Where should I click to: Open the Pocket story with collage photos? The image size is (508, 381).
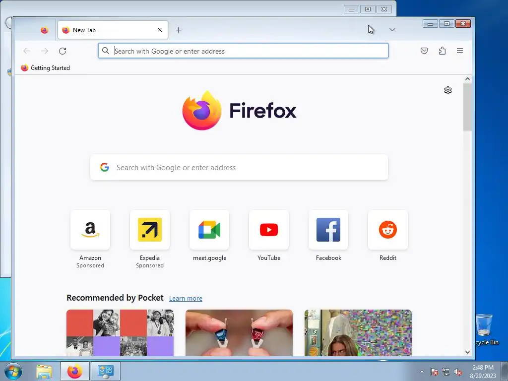tap(120, 333)
